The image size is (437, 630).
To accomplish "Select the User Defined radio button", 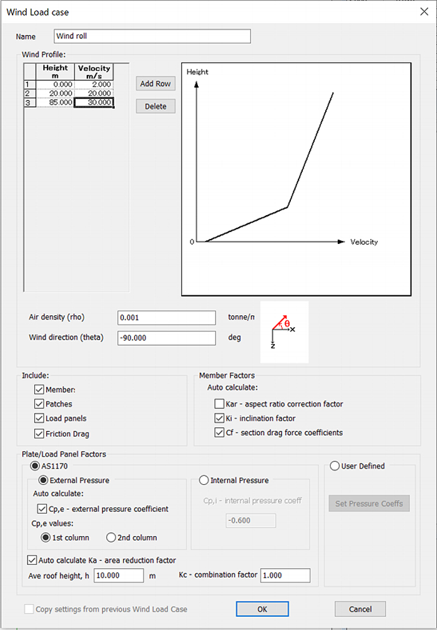I will pos(335,466).
